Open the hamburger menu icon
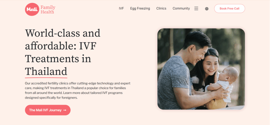 tap(196, 8)
